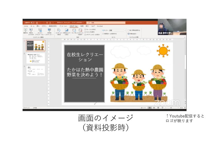Click the Save icon in title bar
This screenshot has height=150, width=212.
(x=37, y=23)
